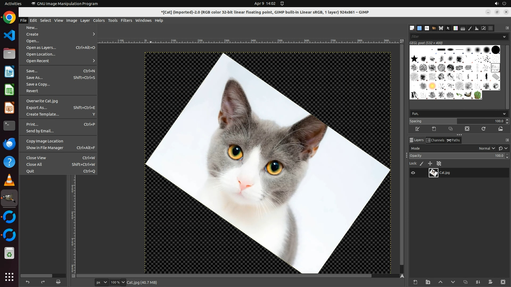
Task: Click Export As... in File menu
Action: click(x=37, y=108)
